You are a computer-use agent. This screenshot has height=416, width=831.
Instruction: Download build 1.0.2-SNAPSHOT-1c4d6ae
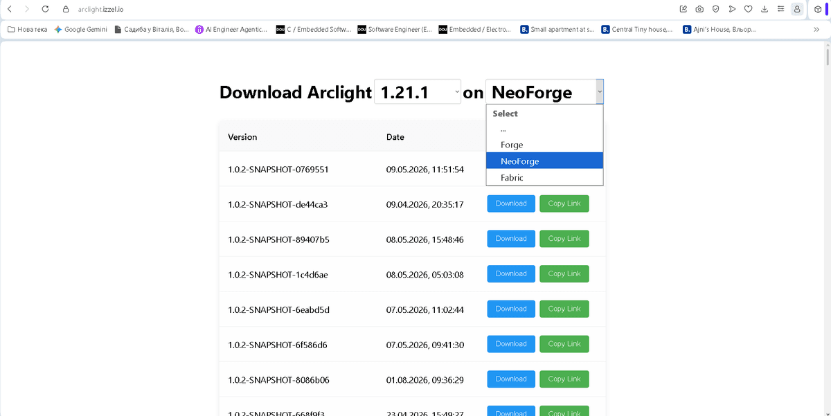511,273
